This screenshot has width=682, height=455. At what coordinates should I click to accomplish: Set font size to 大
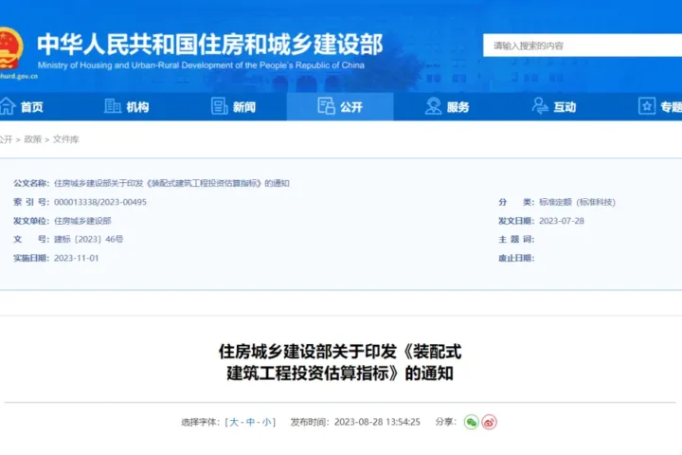(x=234, y=422)
